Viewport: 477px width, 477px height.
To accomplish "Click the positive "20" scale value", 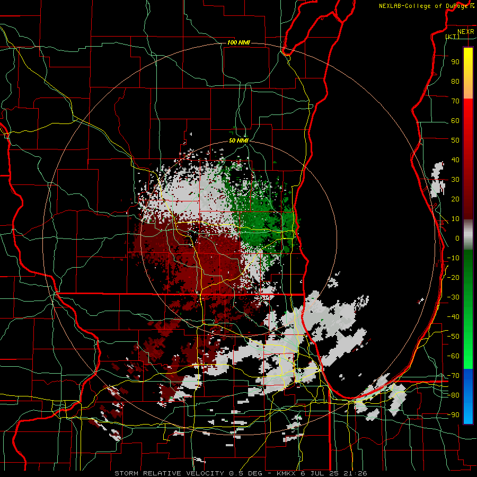I will (455, 199).
